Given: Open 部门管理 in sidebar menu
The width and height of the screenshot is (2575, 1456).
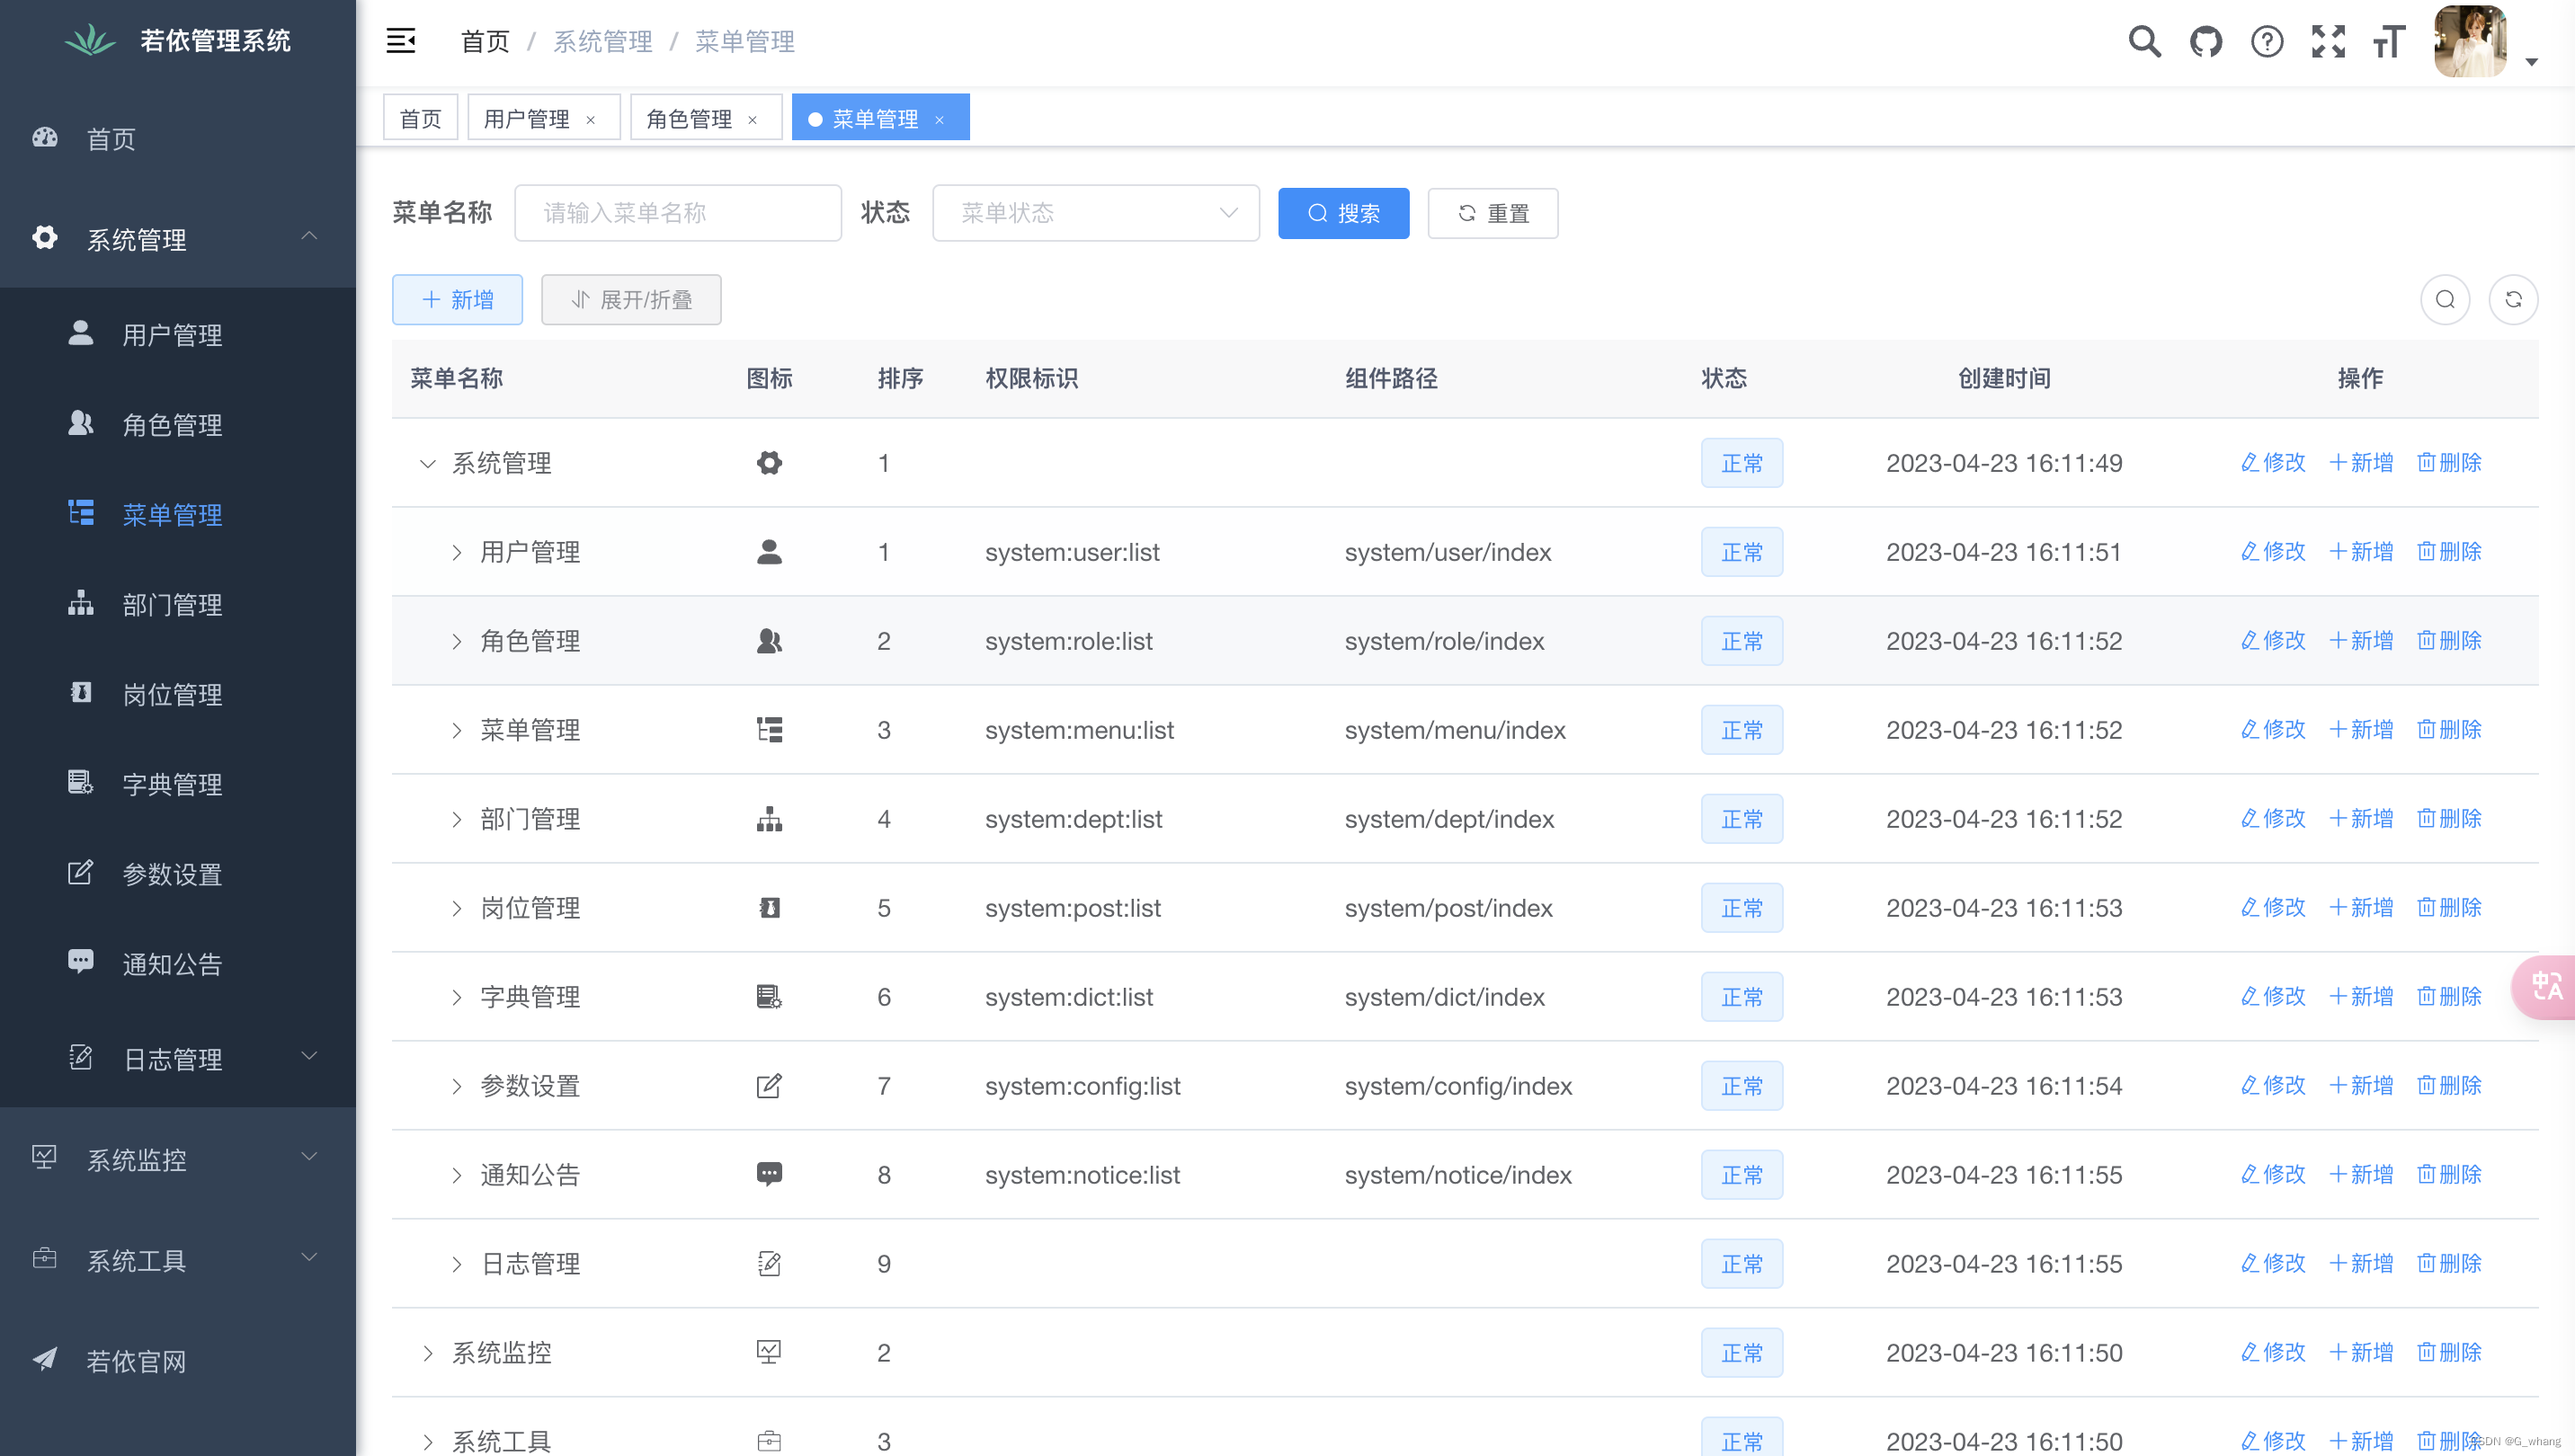Looking at the screenshot, I should [x=172, y=605].
